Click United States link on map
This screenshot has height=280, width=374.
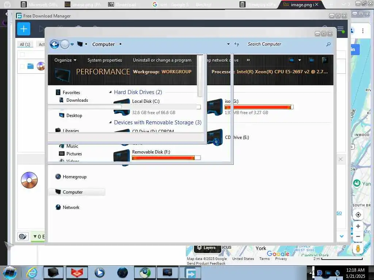point(243,258)
